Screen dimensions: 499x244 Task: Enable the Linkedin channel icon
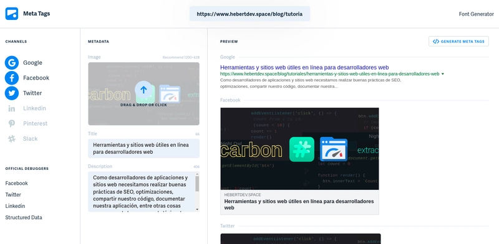point(12,108)
